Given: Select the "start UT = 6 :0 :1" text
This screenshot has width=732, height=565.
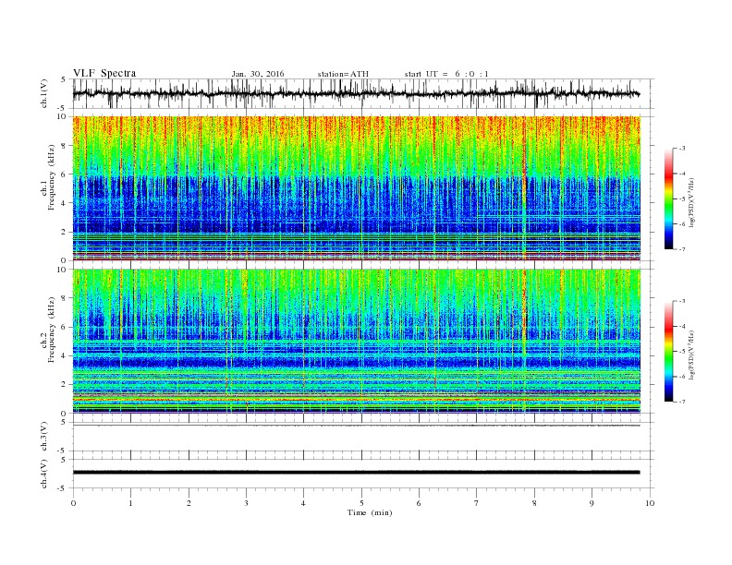Looking at the screenshot, I should click(446, 74).
